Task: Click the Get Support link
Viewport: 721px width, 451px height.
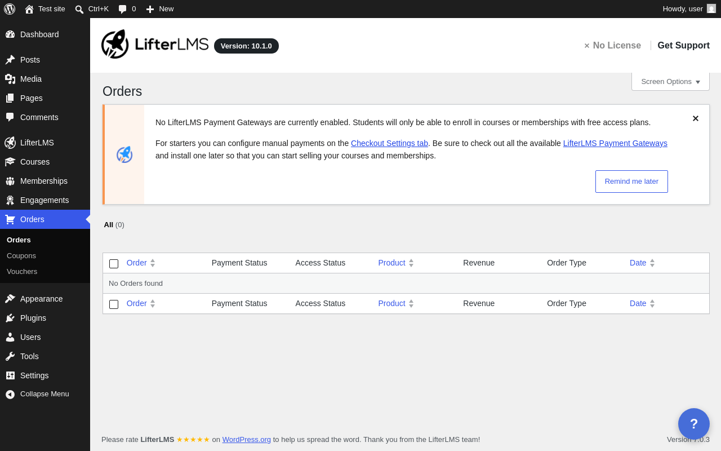Action: (683, 45)
